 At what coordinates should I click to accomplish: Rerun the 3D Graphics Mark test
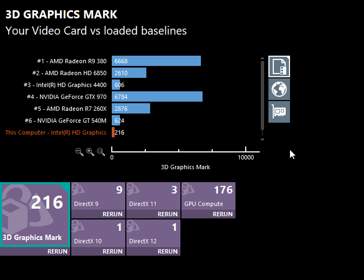(57, 251)
